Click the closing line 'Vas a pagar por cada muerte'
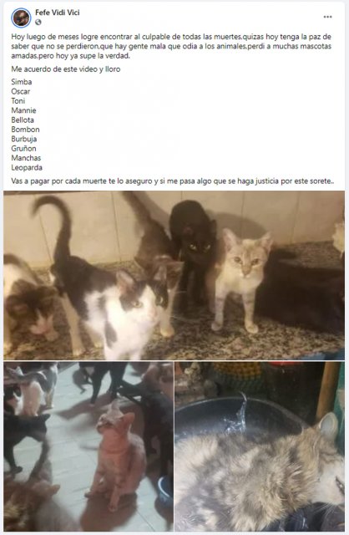This screenshot has height=535, width=349. click(173, 181)
